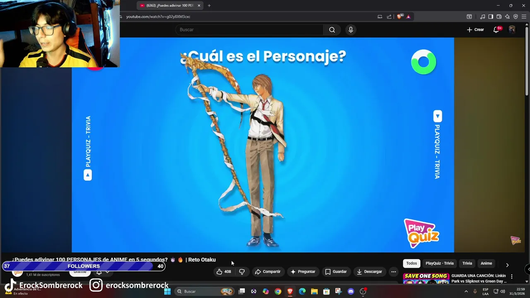The width and height of the screenshot is (530, 298).
Task: Open Leo AI sparkle icon in toolbar
Action: 507,17
